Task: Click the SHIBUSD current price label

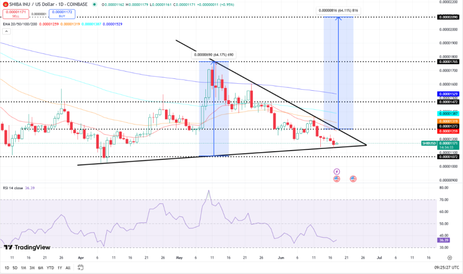Action: 429,143
